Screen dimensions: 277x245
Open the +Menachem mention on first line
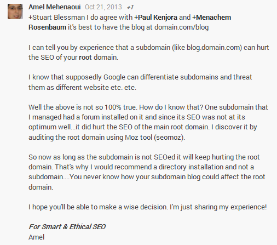211,18
